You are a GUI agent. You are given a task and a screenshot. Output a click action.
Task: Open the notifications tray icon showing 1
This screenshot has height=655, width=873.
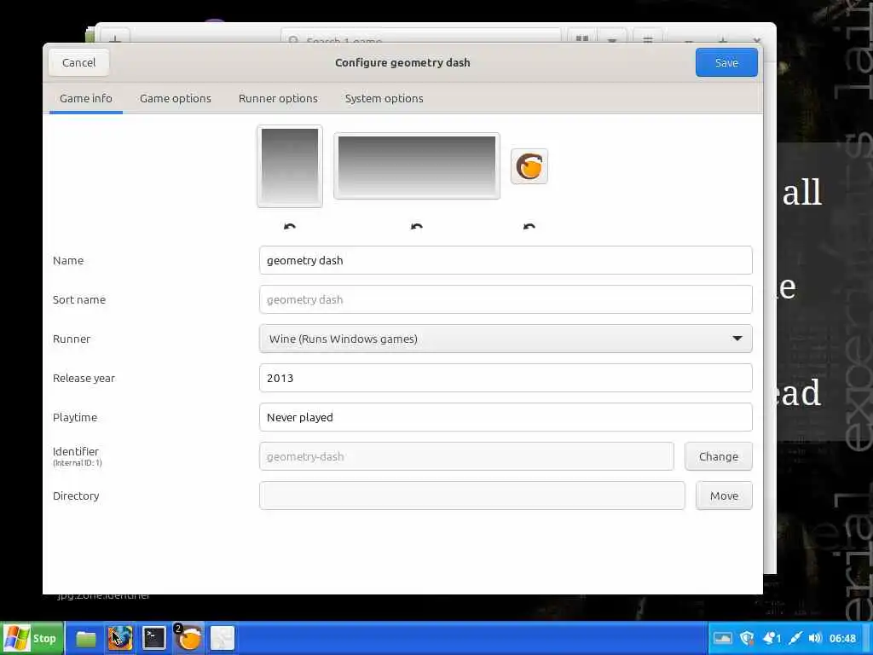[772, 638]
